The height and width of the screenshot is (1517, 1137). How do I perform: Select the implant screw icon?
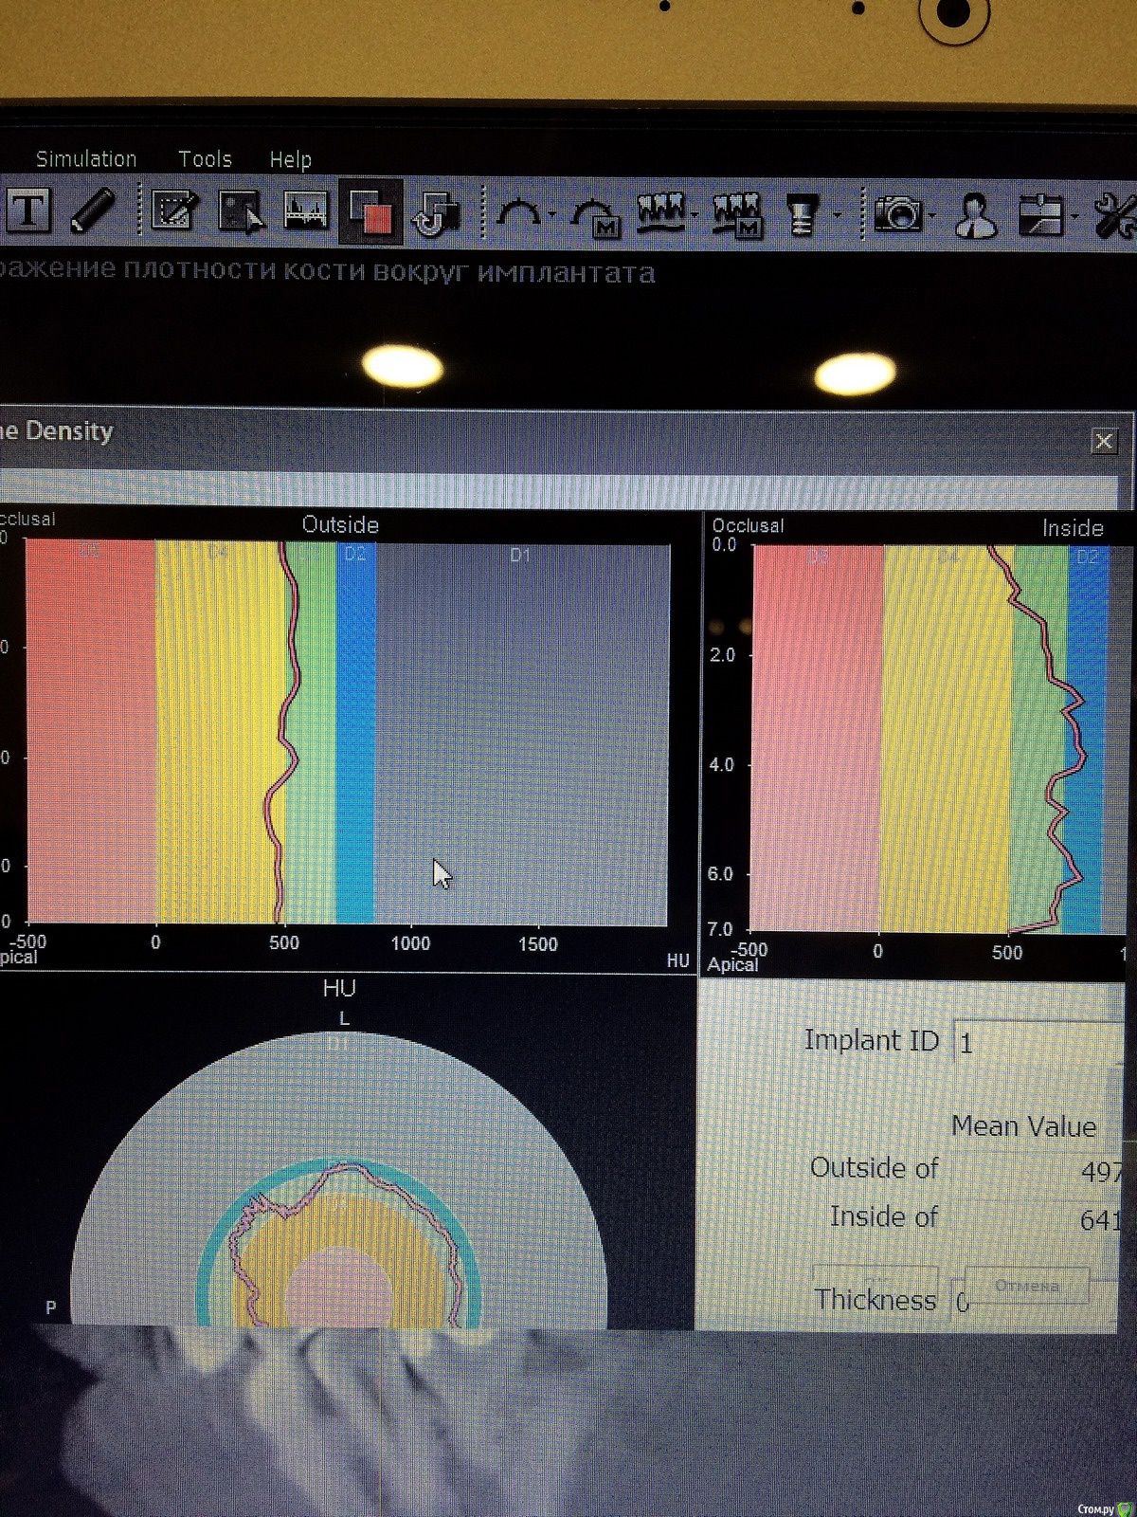[x=803, y=215]
